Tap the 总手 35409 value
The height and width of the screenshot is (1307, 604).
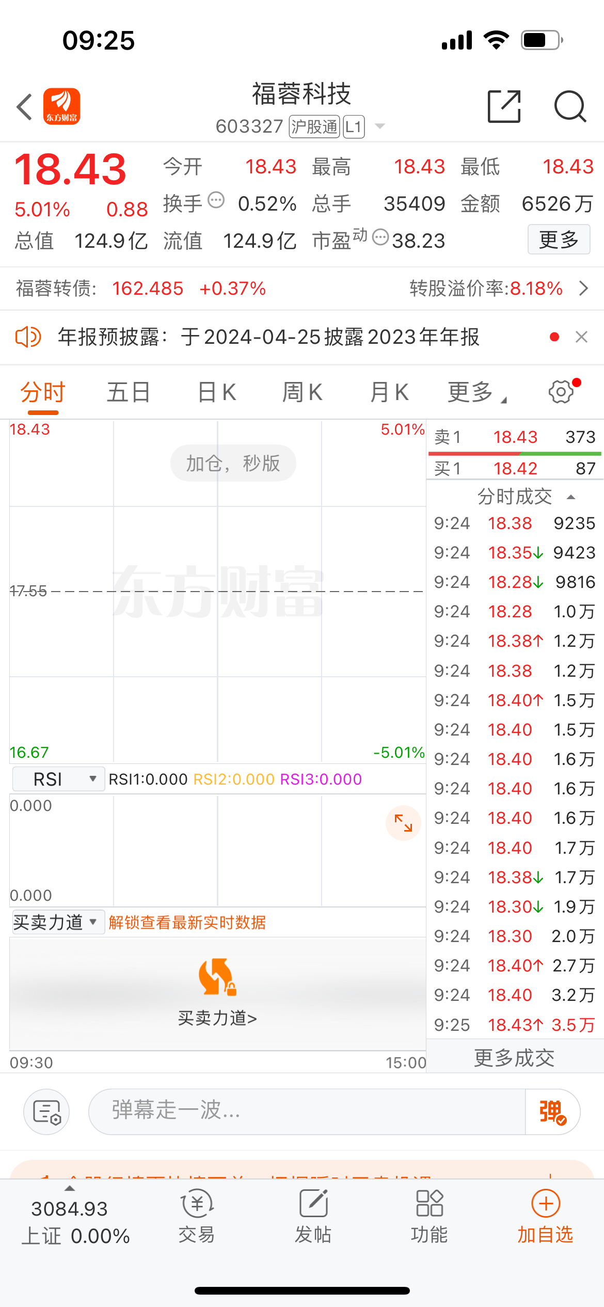415,204
